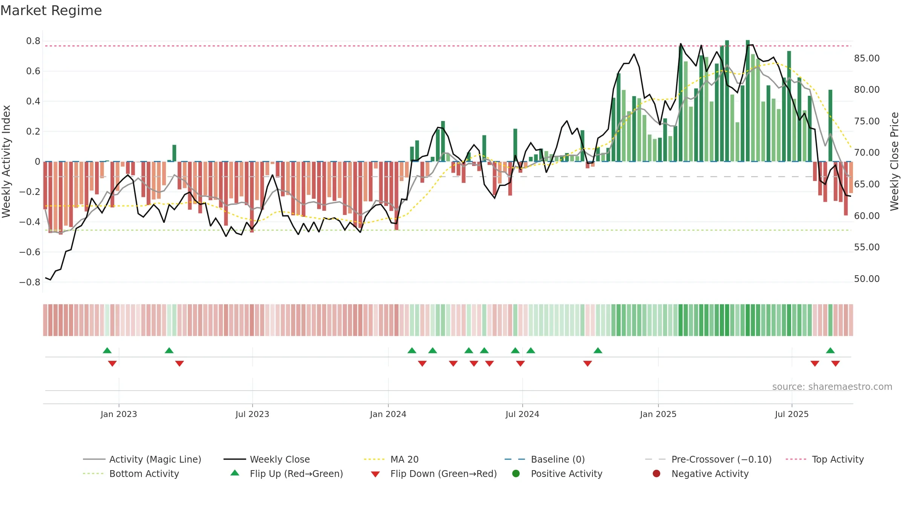Click the 50.00 price axis label

(x=867, y=279)
